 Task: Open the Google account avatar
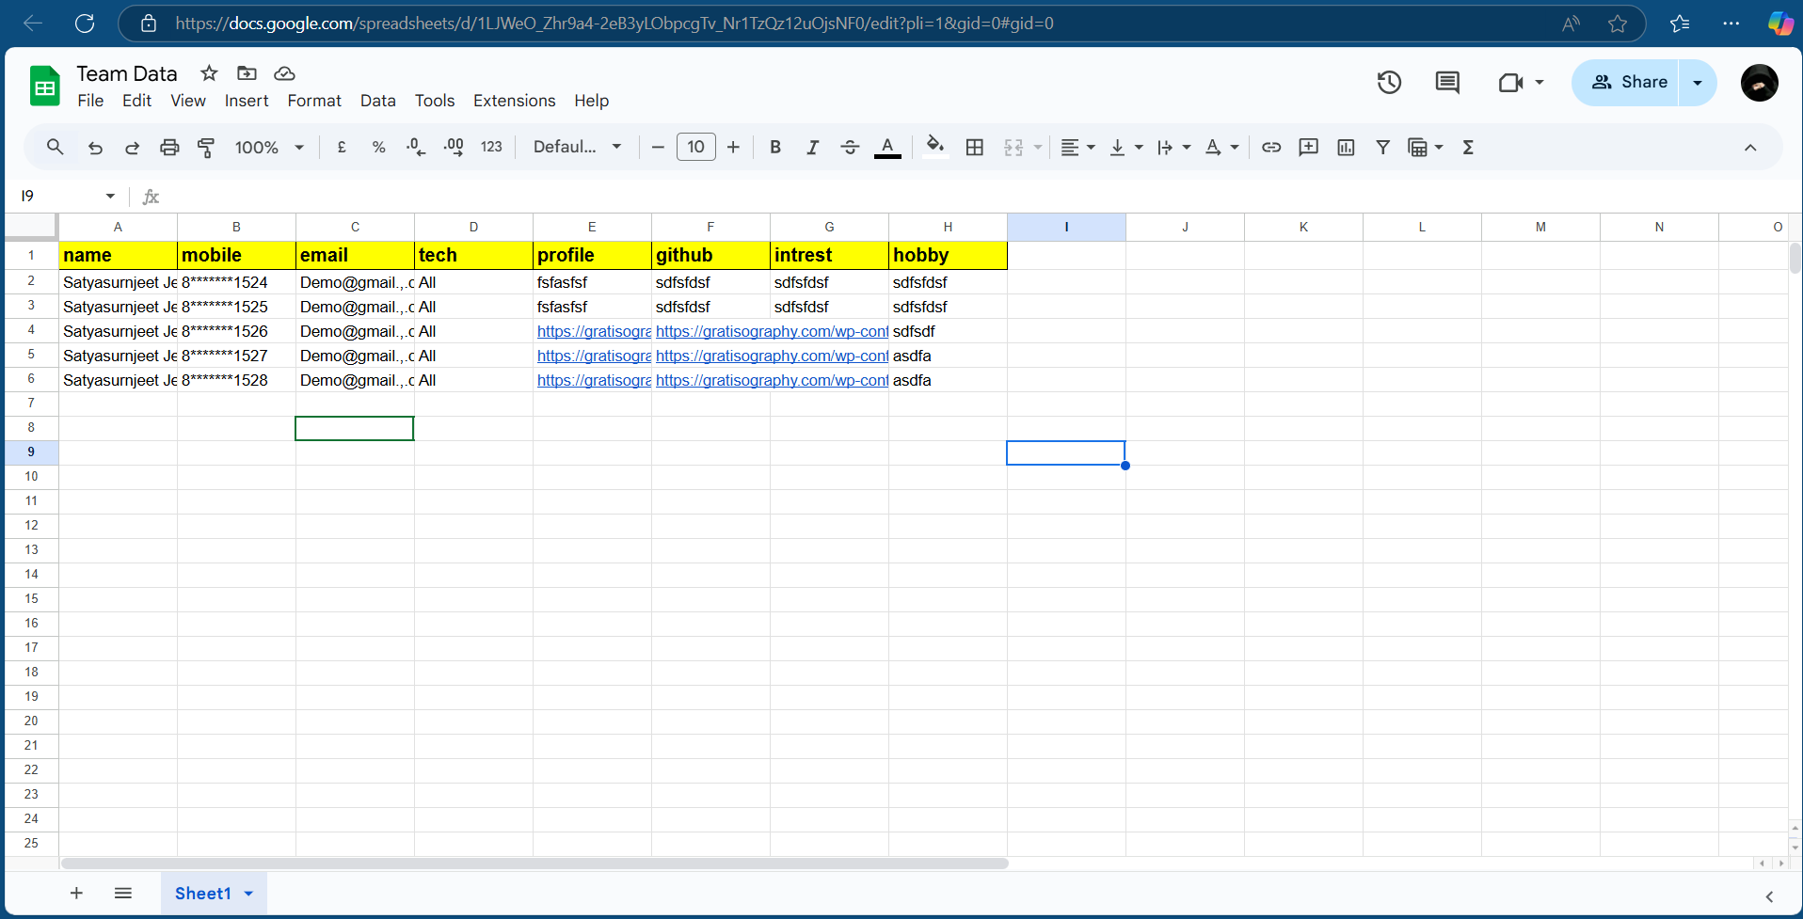click(x=1760, y=83)
